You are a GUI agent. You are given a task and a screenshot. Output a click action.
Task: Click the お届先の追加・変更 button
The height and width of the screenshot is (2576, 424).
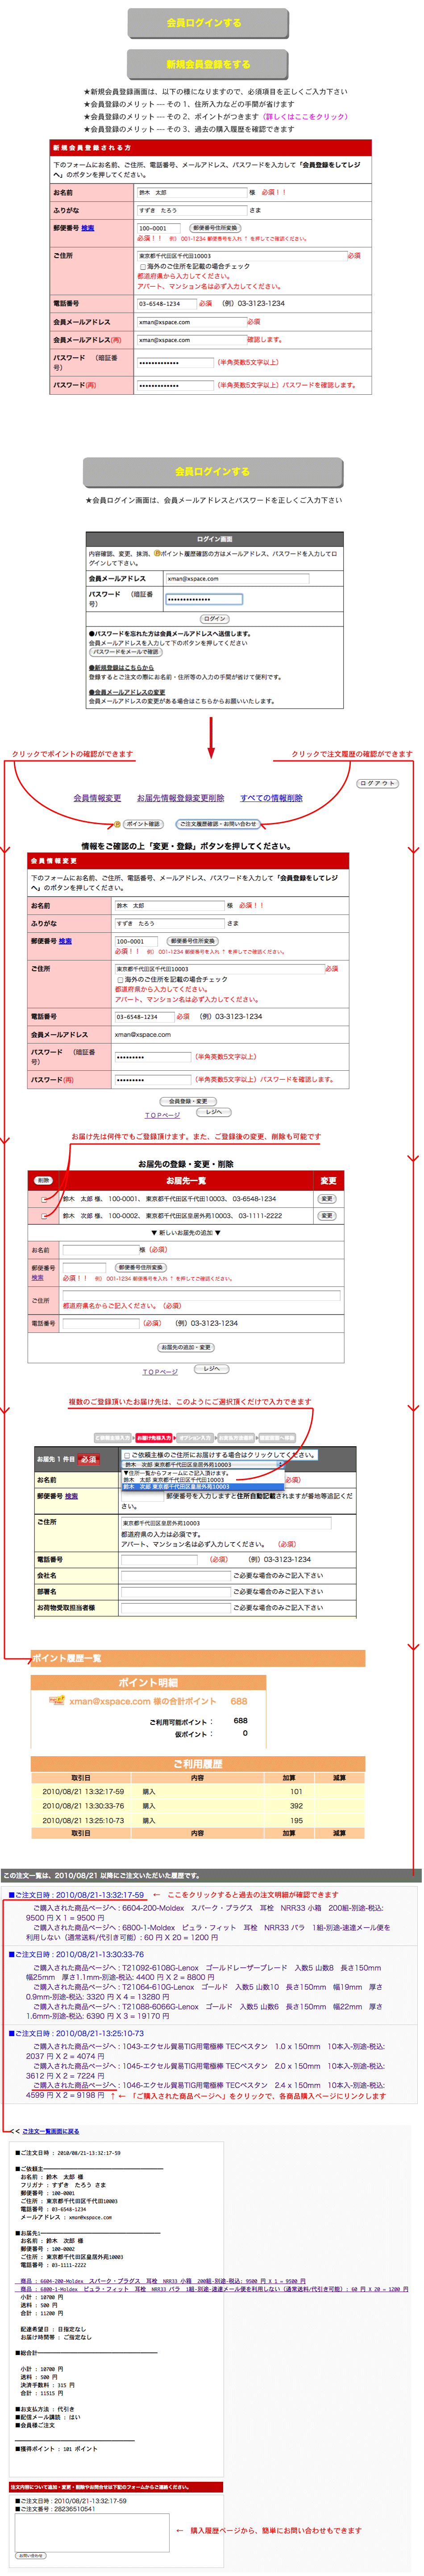point(187,1347)
